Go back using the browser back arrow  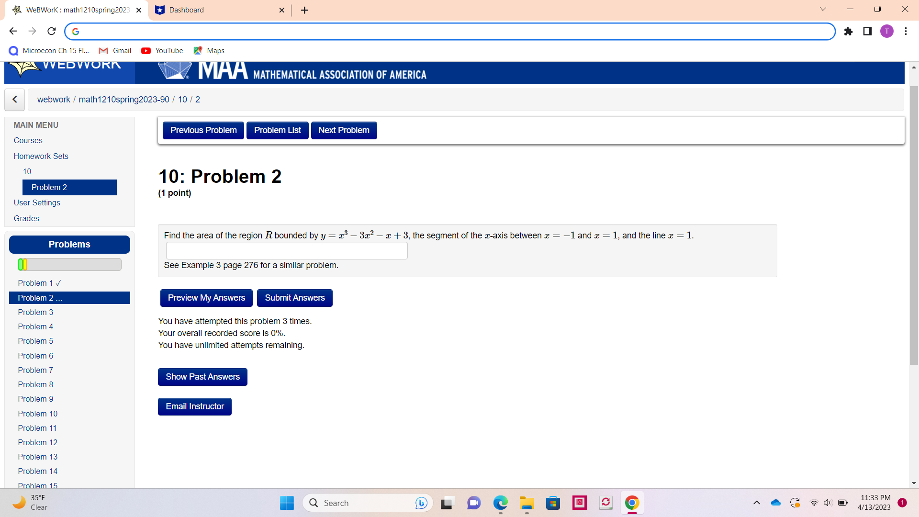pos(13,31)
